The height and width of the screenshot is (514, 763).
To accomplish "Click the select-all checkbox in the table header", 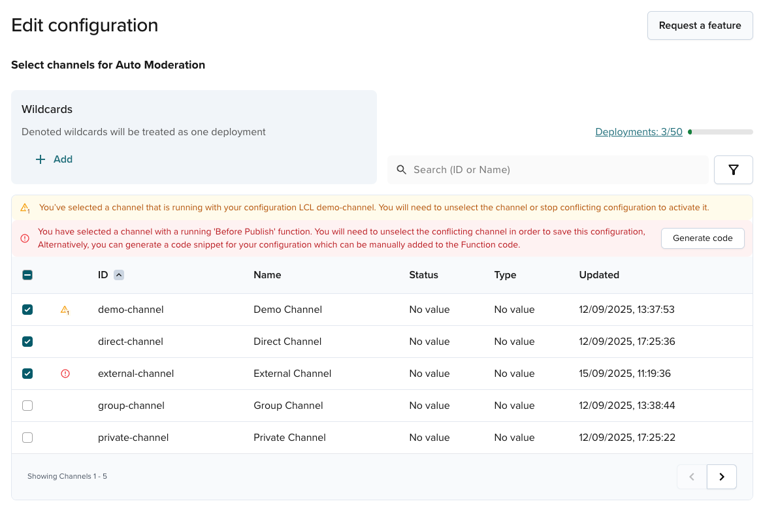I will 27,275.
